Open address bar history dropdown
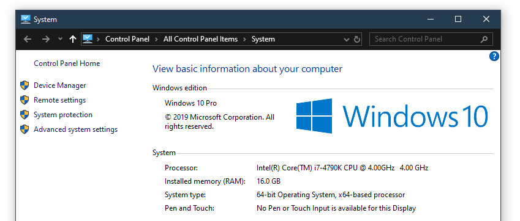 347,40
